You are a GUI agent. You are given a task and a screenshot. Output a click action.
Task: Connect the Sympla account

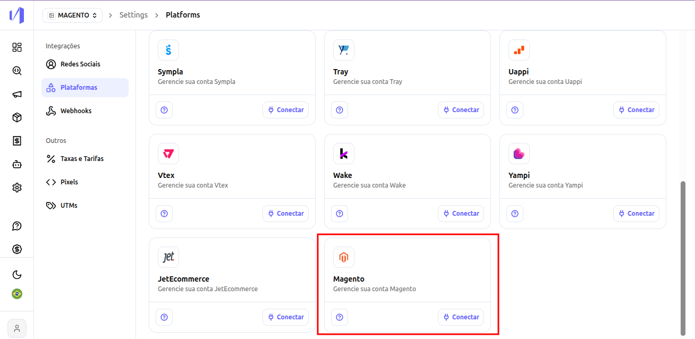pyautogui.click(x=285, y=110)
